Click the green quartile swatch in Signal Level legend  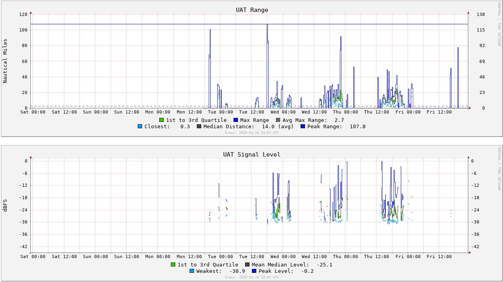point(173,264)
